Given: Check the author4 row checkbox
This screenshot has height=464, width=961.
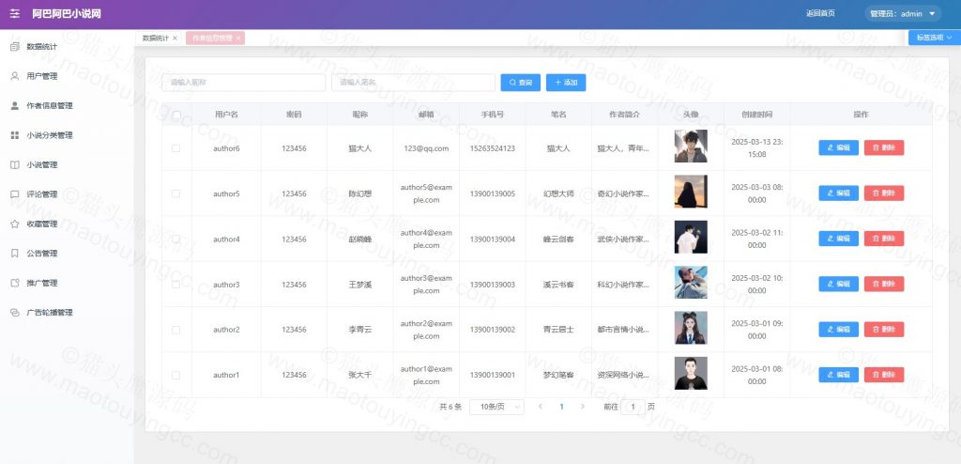Looking at the screenshot, I should [x=175, y=240].
